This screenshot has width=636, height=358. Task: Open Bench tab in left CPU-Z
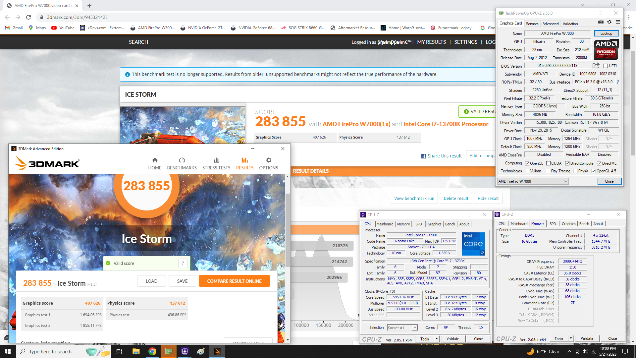click(450, 224)
